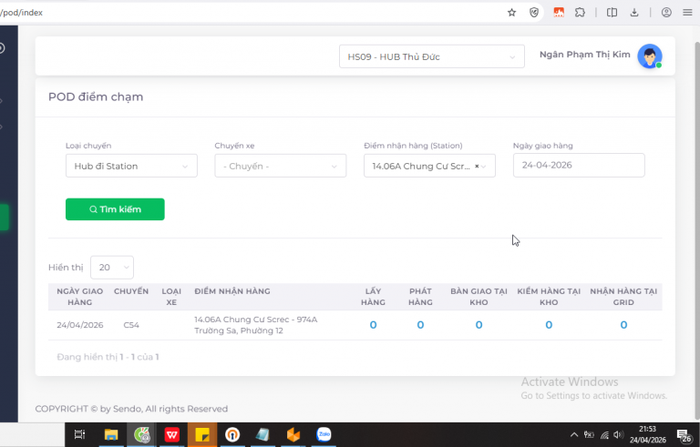Open Wi-Fi network settings in the tray
The image size is (700, 447).
604,434
